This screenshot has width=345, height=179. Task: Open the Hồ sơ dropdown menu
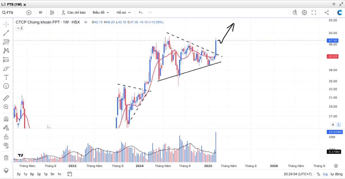coord(124,13)
